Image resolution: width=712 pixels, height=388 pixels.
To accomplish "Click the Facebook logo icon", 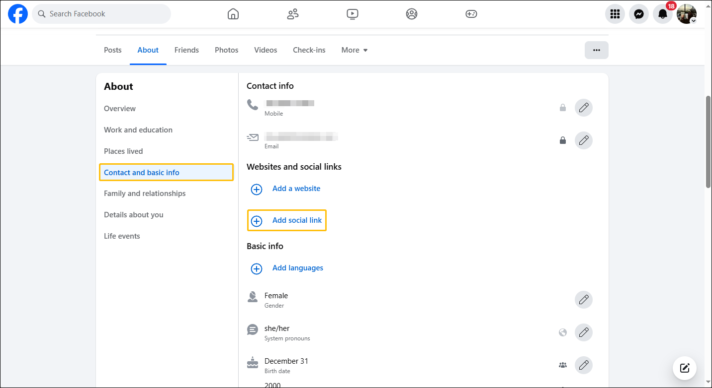I will 18,14.
